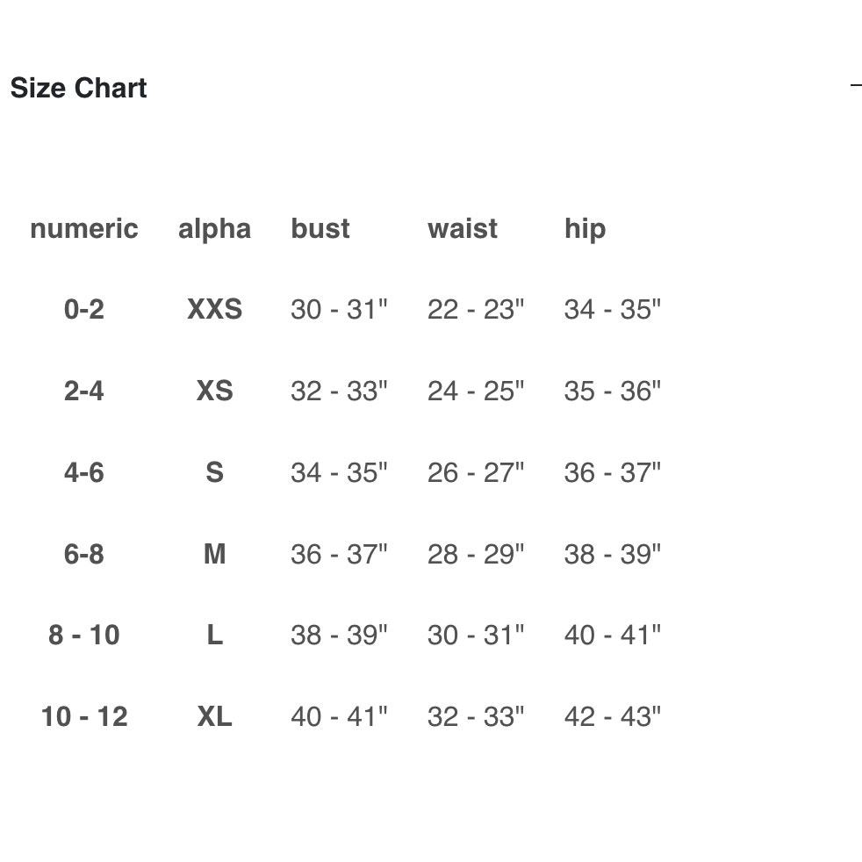Select the XS alpha size cell

coord(214,391)
